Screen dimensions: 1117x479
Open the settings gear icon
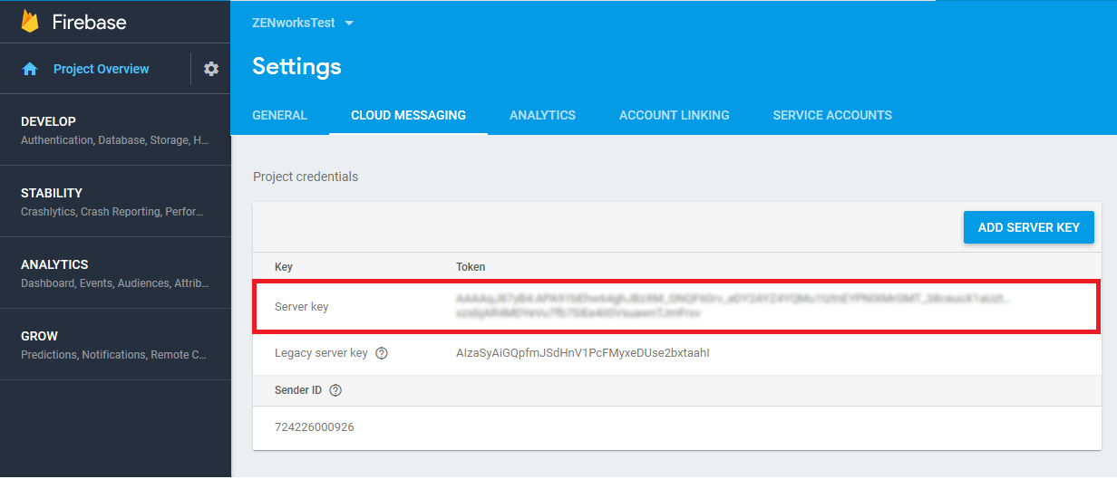(x=211, y=69)
